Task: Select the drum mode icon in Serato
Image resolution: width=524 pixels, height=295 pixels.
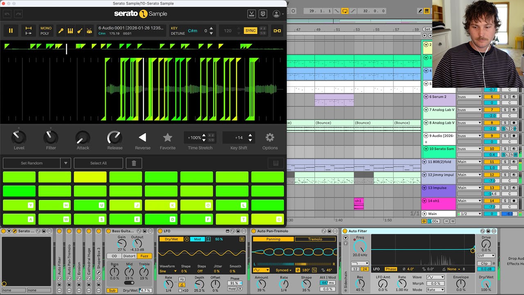Action: click(x=89, y=31)
